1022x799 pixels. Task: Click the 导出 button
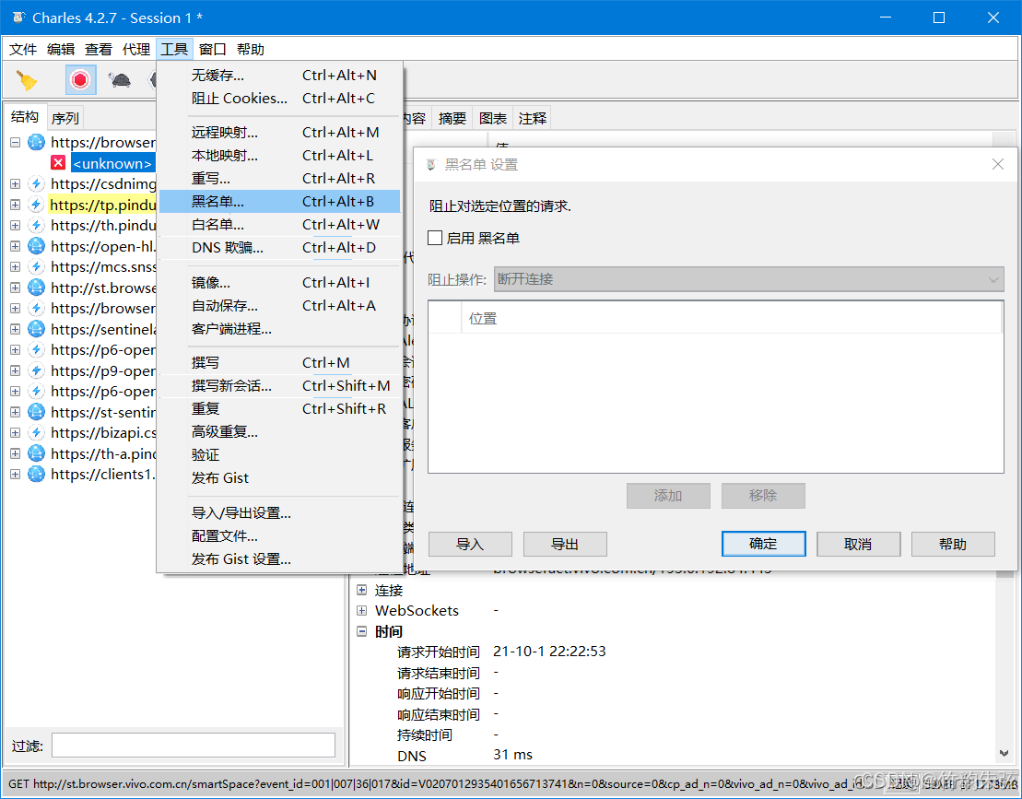pyautogui.click(x=564, y=544)
